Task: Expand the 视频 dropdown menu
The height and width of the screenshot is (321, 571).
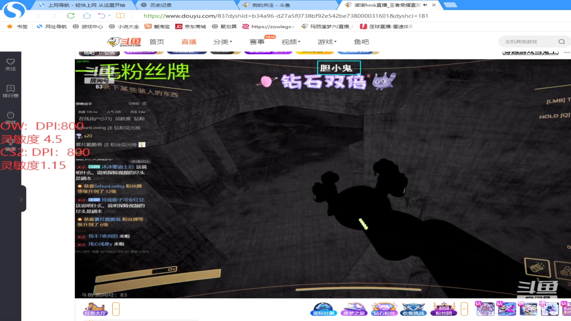Action: tap(291, 42)
